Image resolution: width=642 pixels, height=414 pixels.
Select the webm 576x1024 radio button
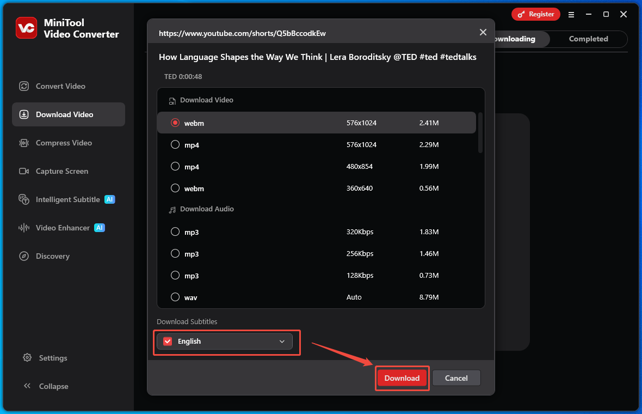tap(175, 123)
